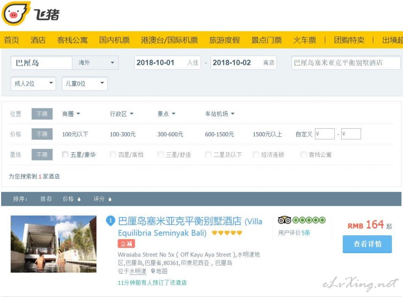Check the 四星/高档 checkbox

pyautogui.click(x=113, y=155)
